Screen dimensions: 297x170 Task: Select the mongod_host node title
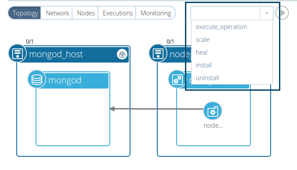click(x=56, y=54)
